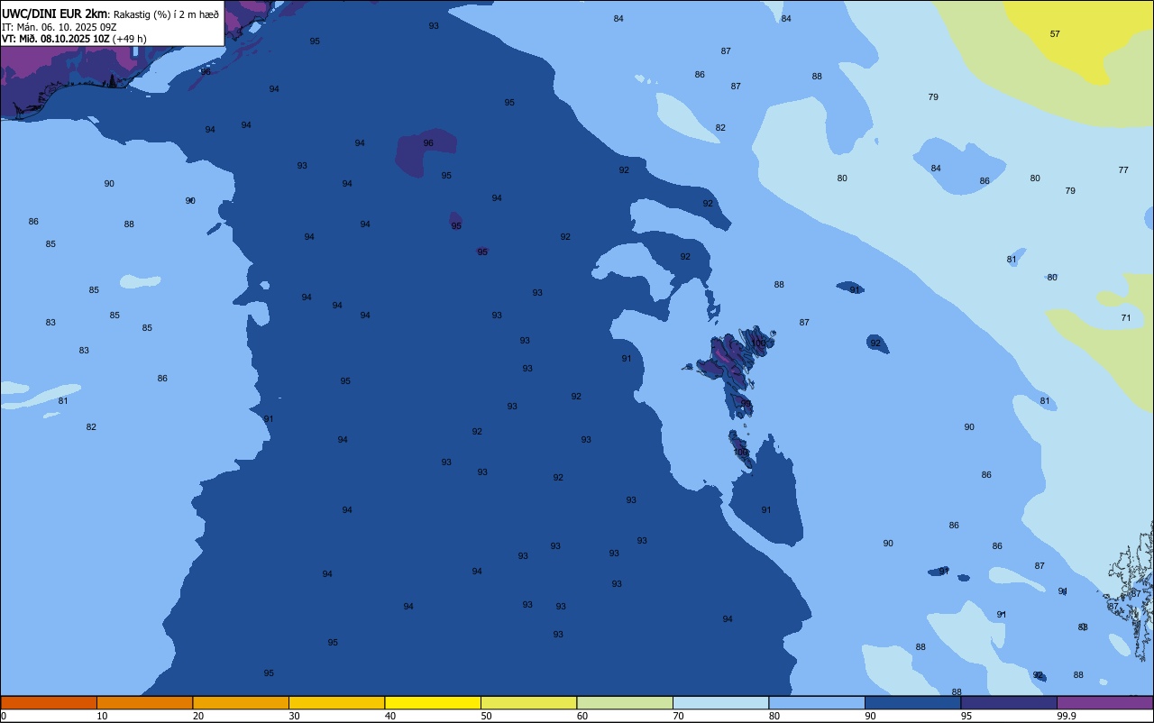Click the "40" tick label on the scale

[390, 716]
